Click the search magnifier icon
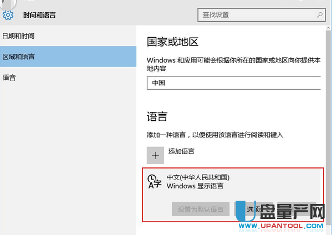 point(319,15)
